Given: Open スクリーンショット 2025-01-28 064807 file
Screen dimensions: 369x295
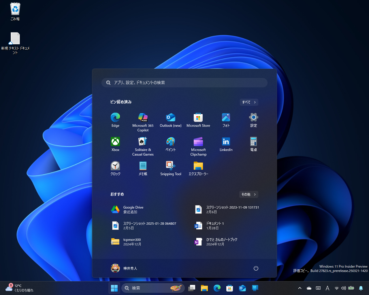Looking at the screenshot, I should click(x=143, y=226).
